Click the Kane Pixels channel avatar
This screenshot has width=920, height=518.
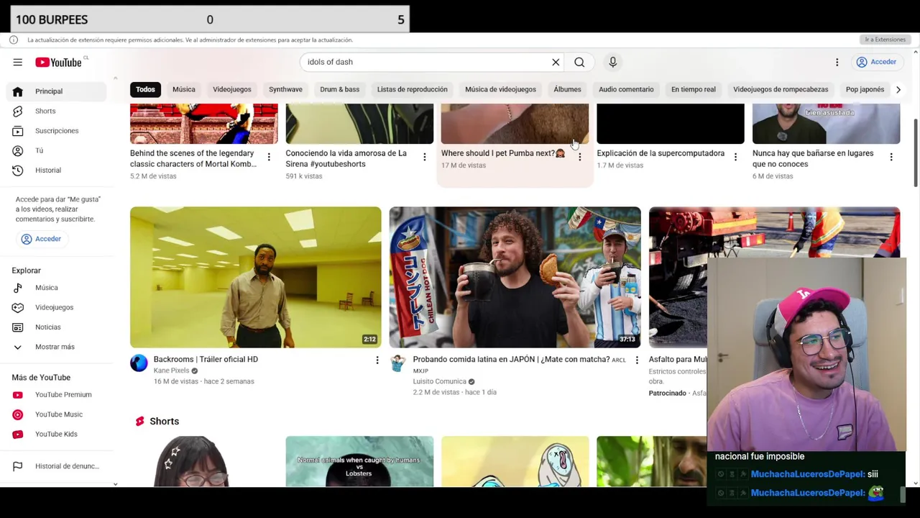pos(139,363)
